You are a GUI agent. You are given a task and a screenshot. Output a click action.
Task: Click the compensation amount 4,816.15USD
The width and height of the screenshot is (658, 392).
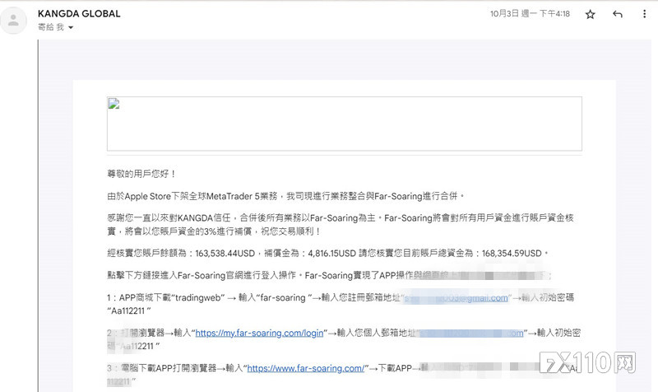[x=332, y=254]
